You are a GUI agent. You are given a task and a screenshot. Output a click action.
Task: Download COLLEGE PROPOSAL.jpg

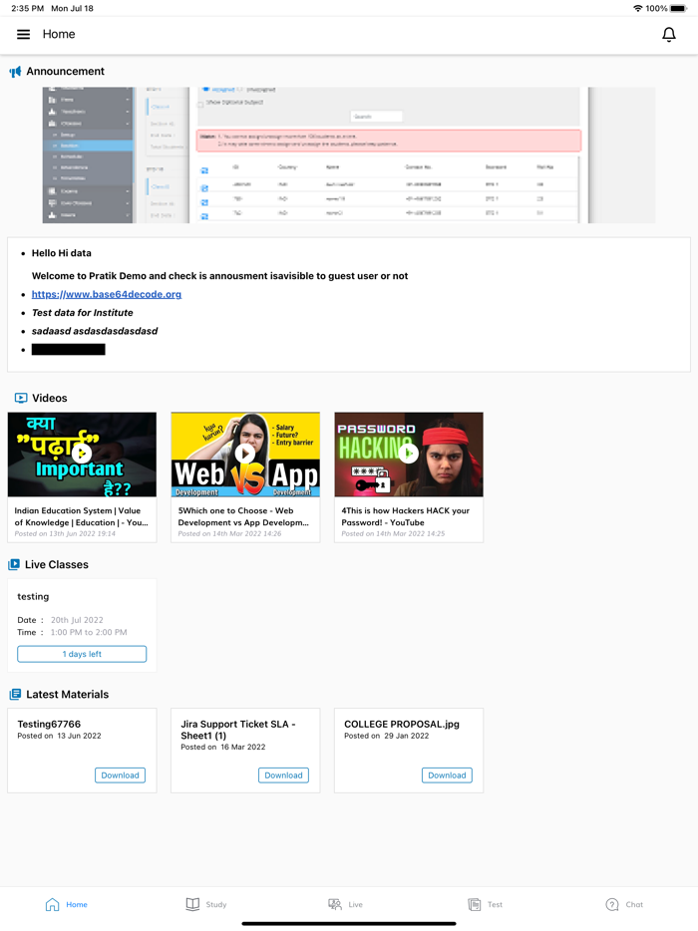pyautogui.click(x=447, y=776)
